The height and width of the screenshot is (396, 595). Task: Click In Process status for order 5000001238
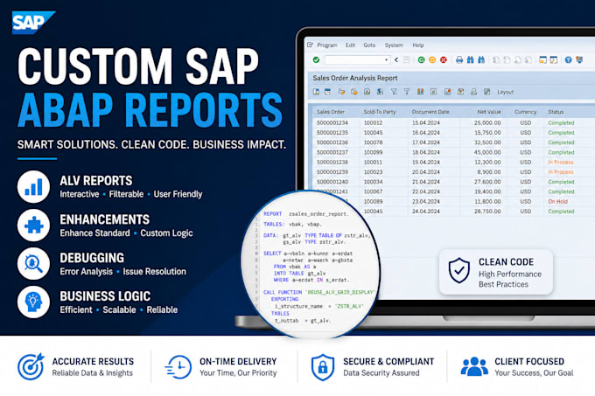pos(561,163)
